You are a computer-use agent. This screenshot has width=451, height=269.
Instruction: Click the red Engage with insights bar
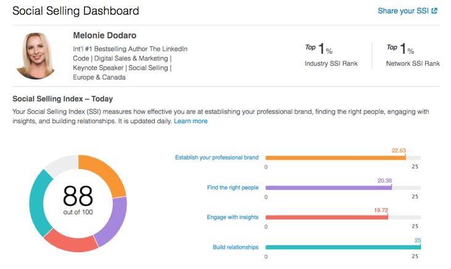click(x=326, y=217)
